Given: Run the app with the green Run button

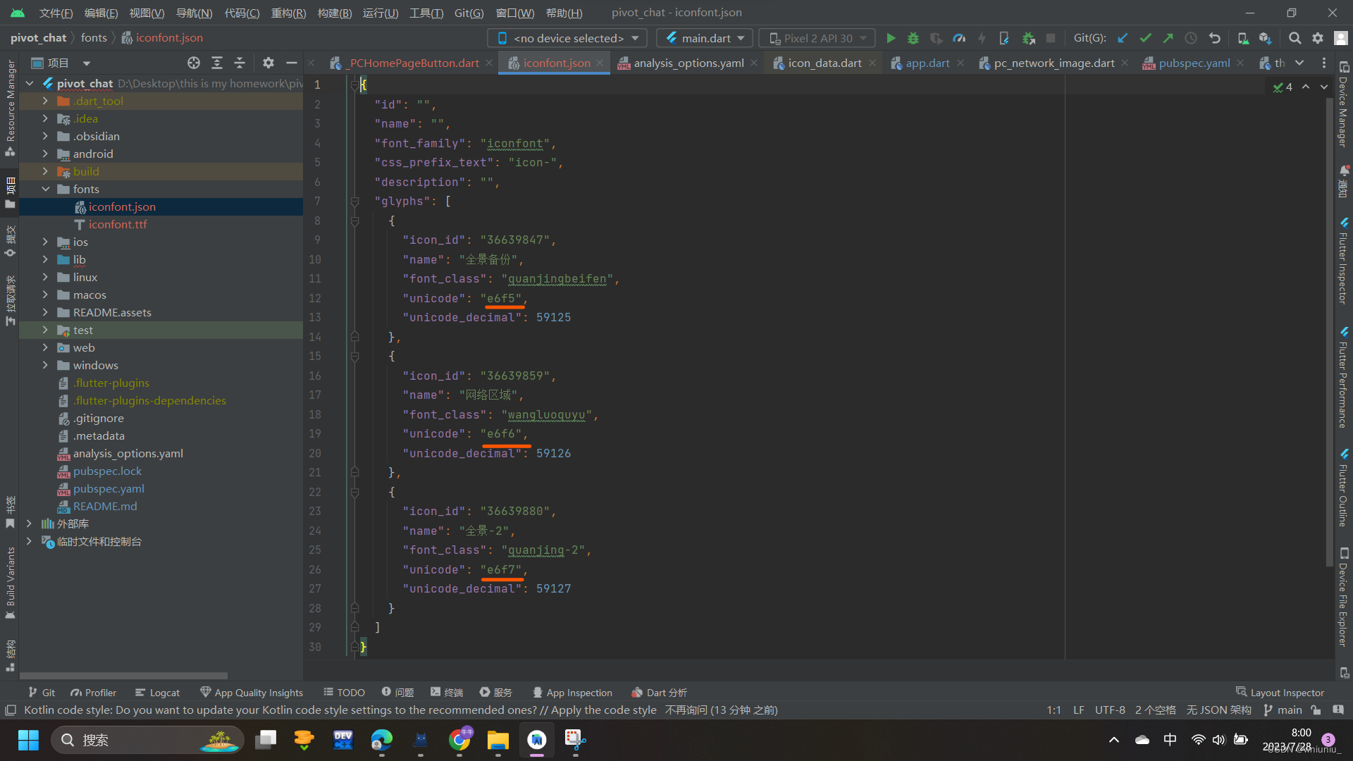Looking at the screenshot, I should [x=891, y=37].
